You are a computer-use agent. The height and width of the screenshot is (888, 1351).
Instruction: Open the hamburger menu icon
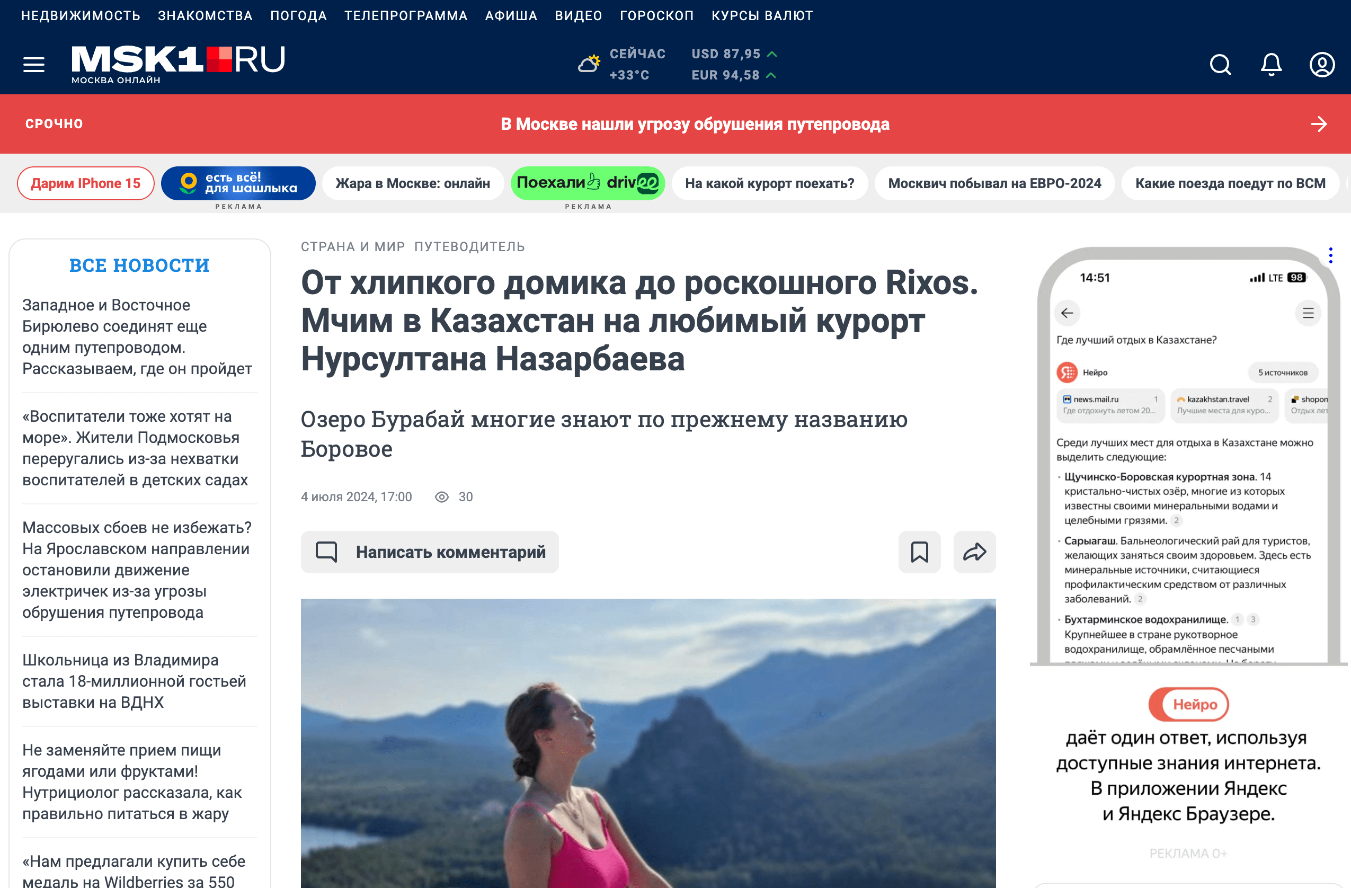pos(33,65)
